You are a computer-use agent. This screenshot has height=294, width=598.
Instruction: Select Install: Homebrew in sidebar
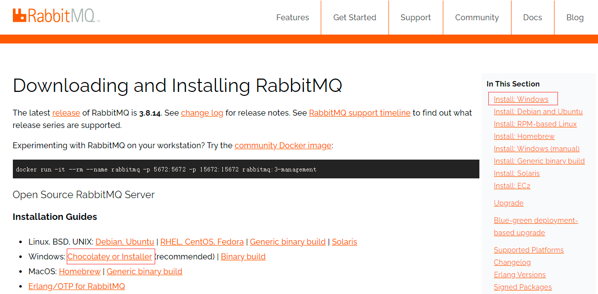point(524,136)
